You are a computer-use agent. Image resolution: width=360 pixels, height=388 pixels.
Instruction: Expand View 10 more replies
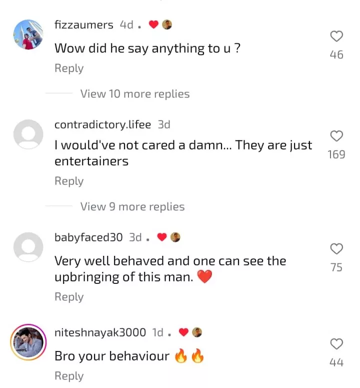135,94
